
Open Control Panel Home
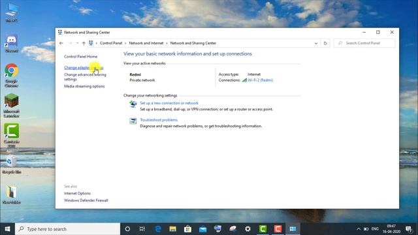point(81,57)
